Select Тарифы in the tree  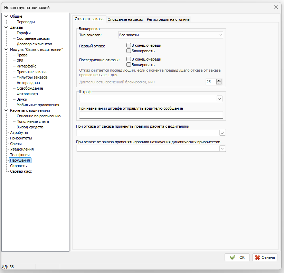point(24,33)
